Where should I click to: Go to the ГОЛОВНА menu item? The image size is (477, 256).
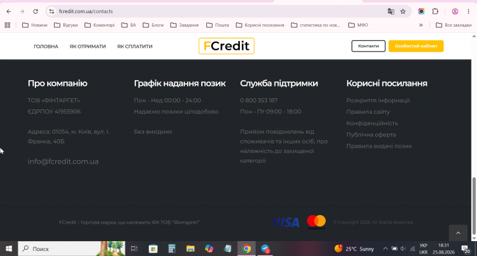click(x=46, y=47)
